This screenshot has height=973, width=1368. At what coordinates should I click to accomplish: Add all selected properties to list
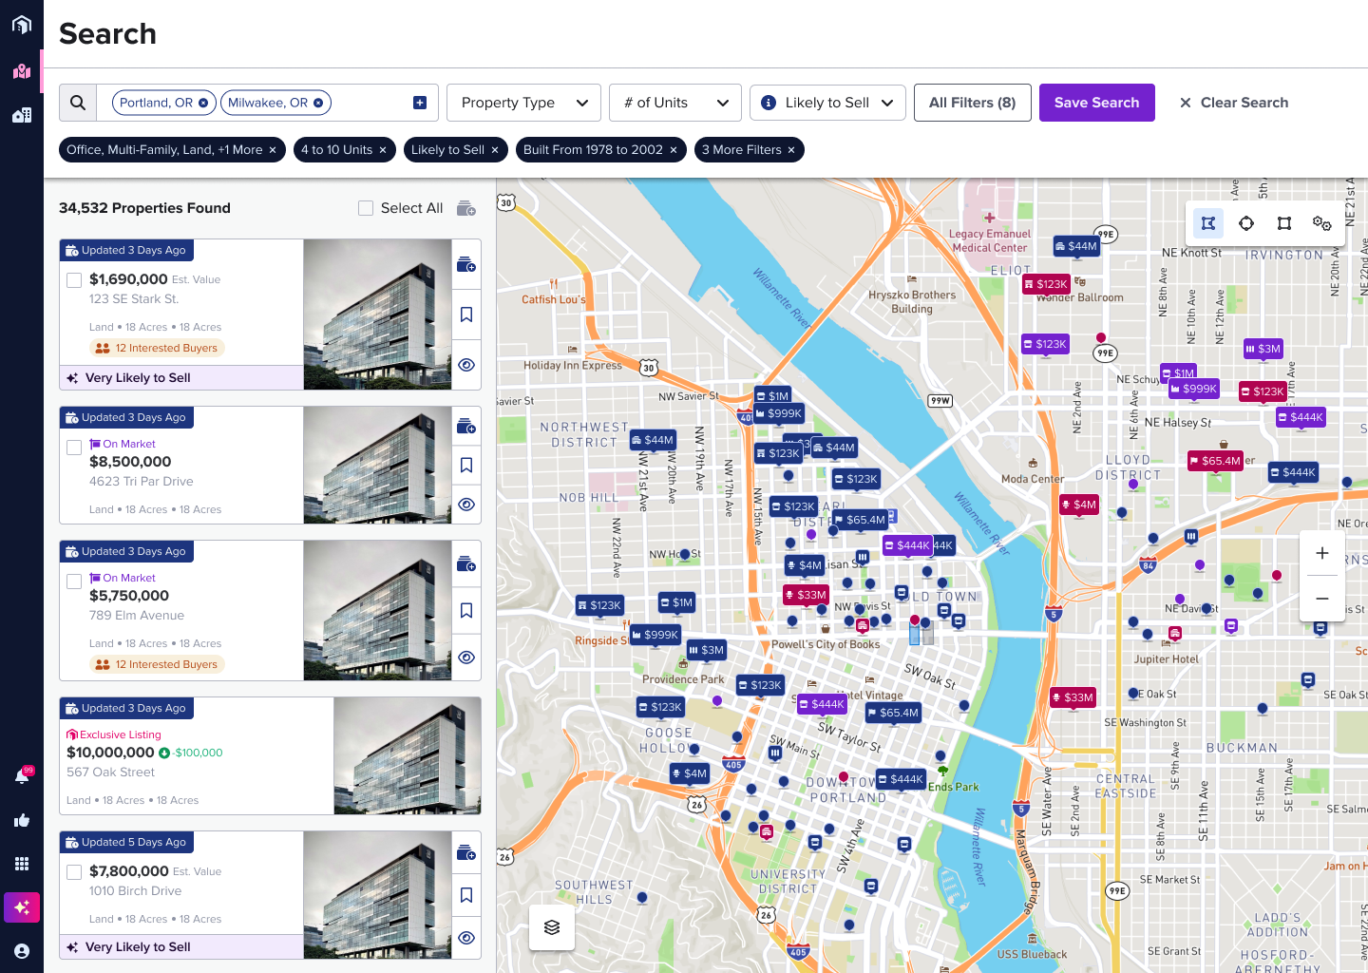coord(465,208)
